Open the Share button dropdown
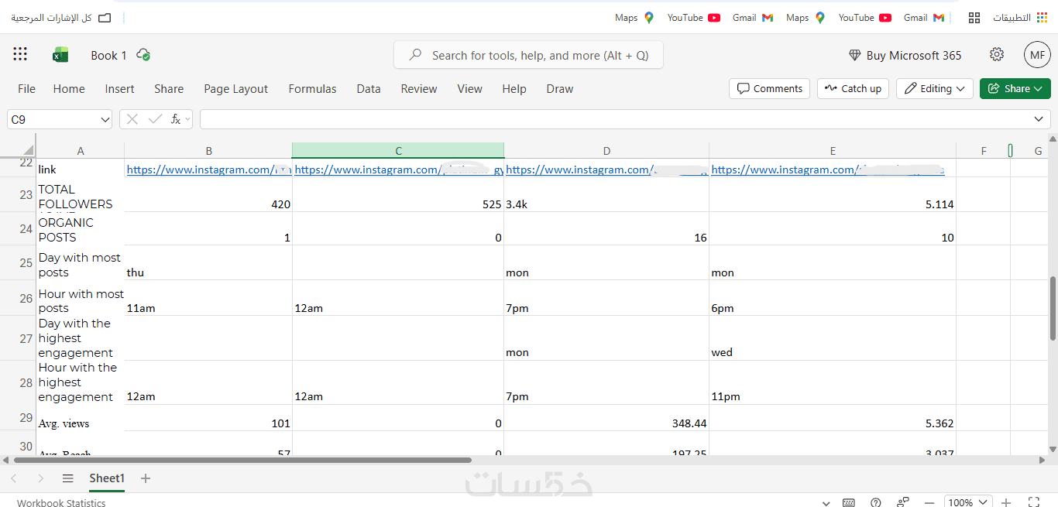1058x507 pixels. pos(1015,88)
